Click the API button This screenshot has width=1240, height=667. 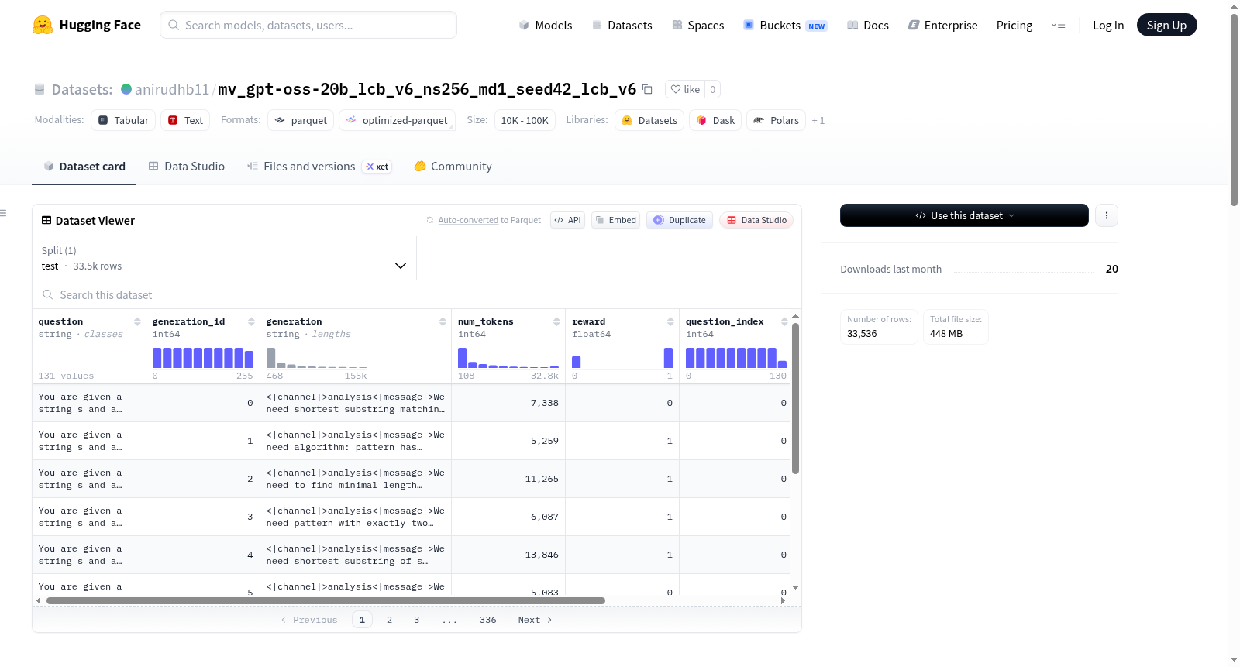coord(567,220)
